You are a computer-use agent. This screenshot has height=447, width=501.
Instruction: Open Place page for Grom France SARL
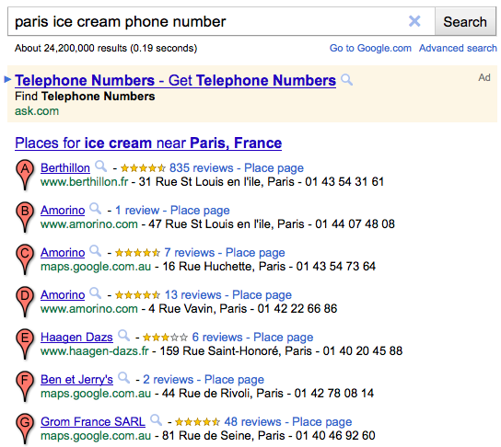(x=321, y=422)
